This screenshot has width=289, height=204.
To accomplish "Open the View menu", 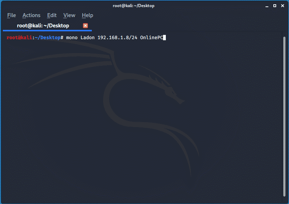I will point(69,15).
